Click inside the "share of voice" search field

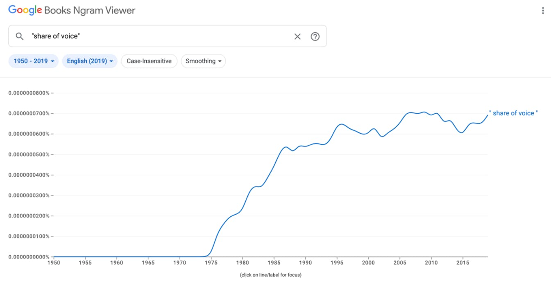pyautogui.click(x=160, y=36)
